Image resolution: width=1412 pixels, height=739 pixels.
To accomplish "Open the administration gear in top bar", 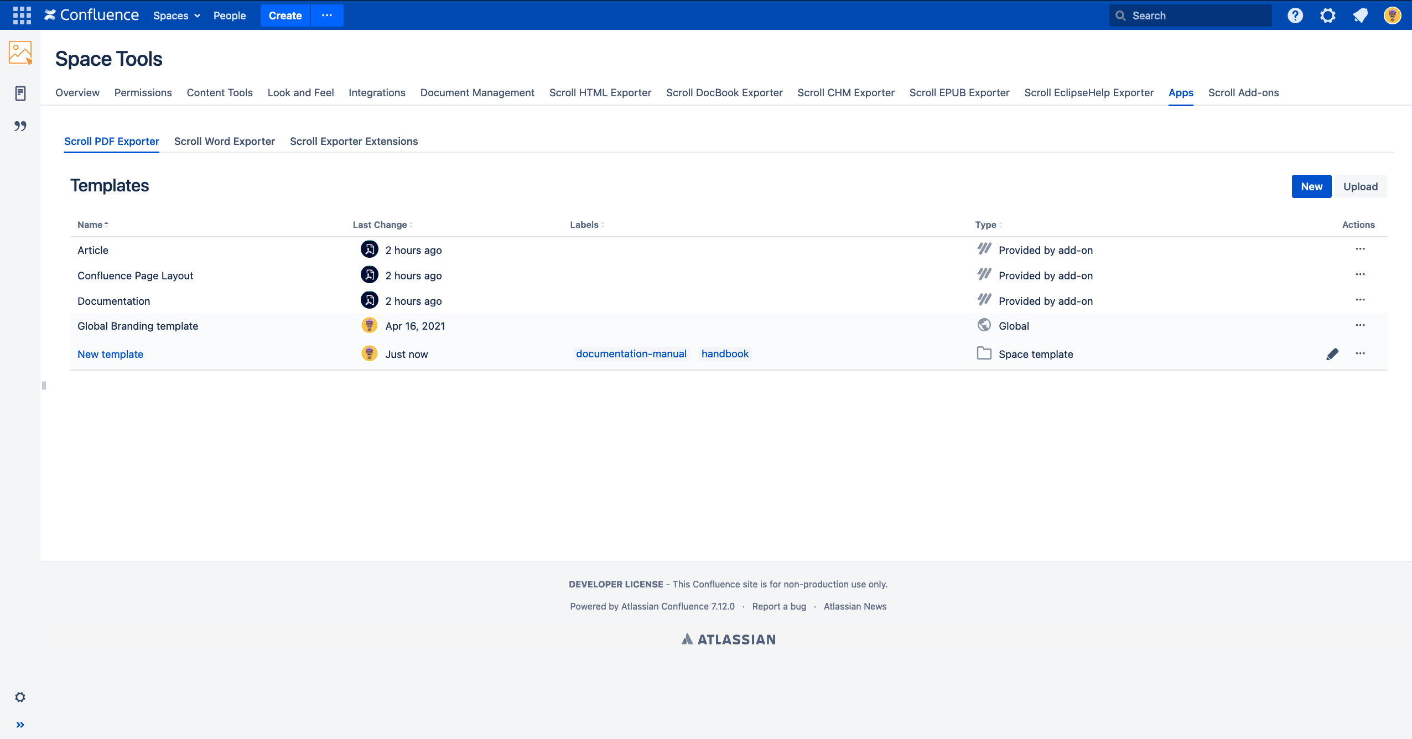I will pos(1327,15).
